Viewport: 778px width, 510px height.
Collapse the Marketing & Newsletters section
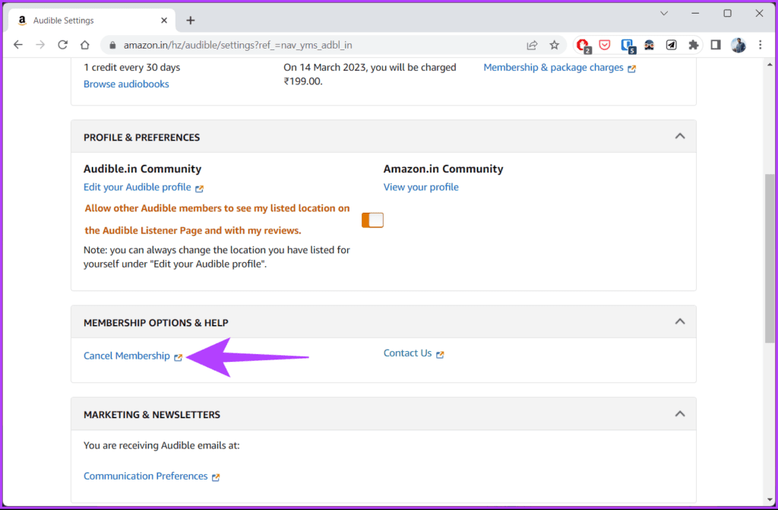coord(680,413)
